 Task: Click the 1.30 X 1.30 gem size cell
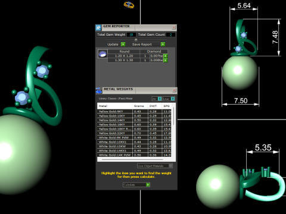124,60
